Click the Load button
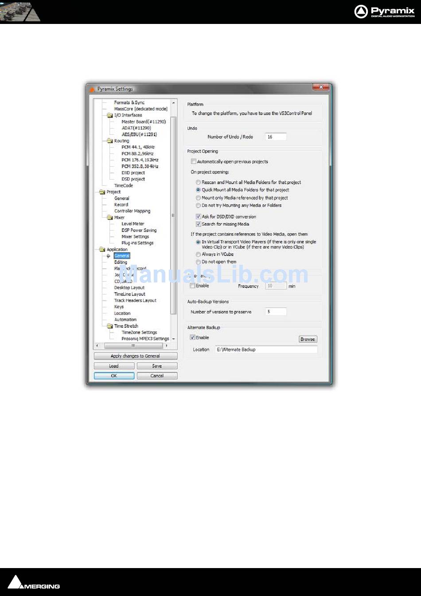421x596 pixels. click(114, 366)
